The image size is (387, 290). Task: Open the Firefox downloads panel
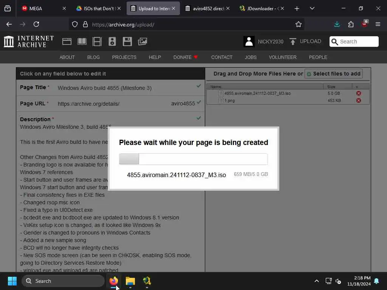tap(337, 25)
